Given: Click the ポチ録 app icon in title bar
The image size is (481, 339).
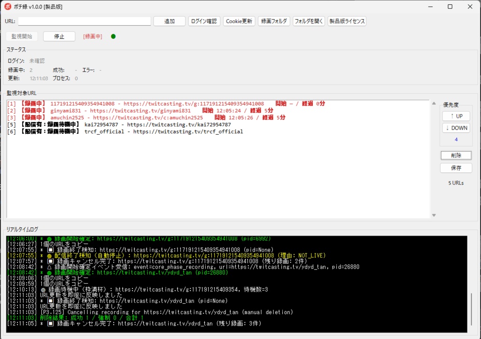Looking at the screenshot, I should [8, 7].
